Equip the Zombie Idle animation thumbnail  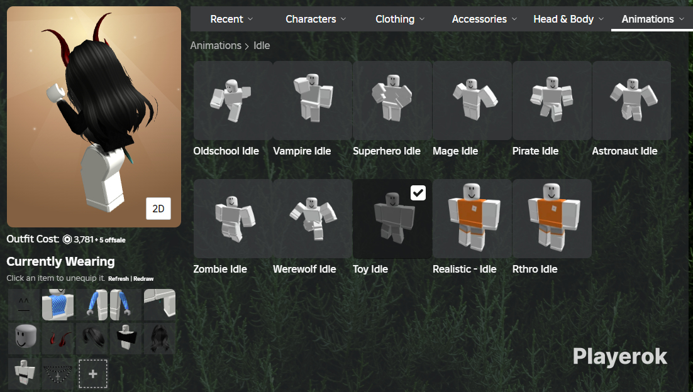click(233, 219)
